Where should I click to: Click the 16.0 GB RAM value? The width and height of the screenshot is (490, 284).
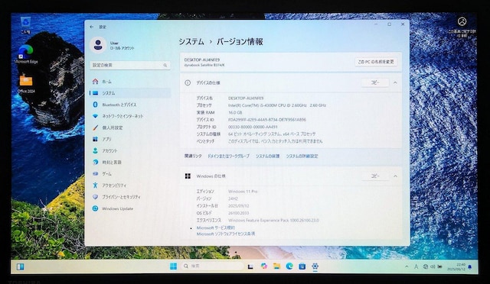click(235, 112)
